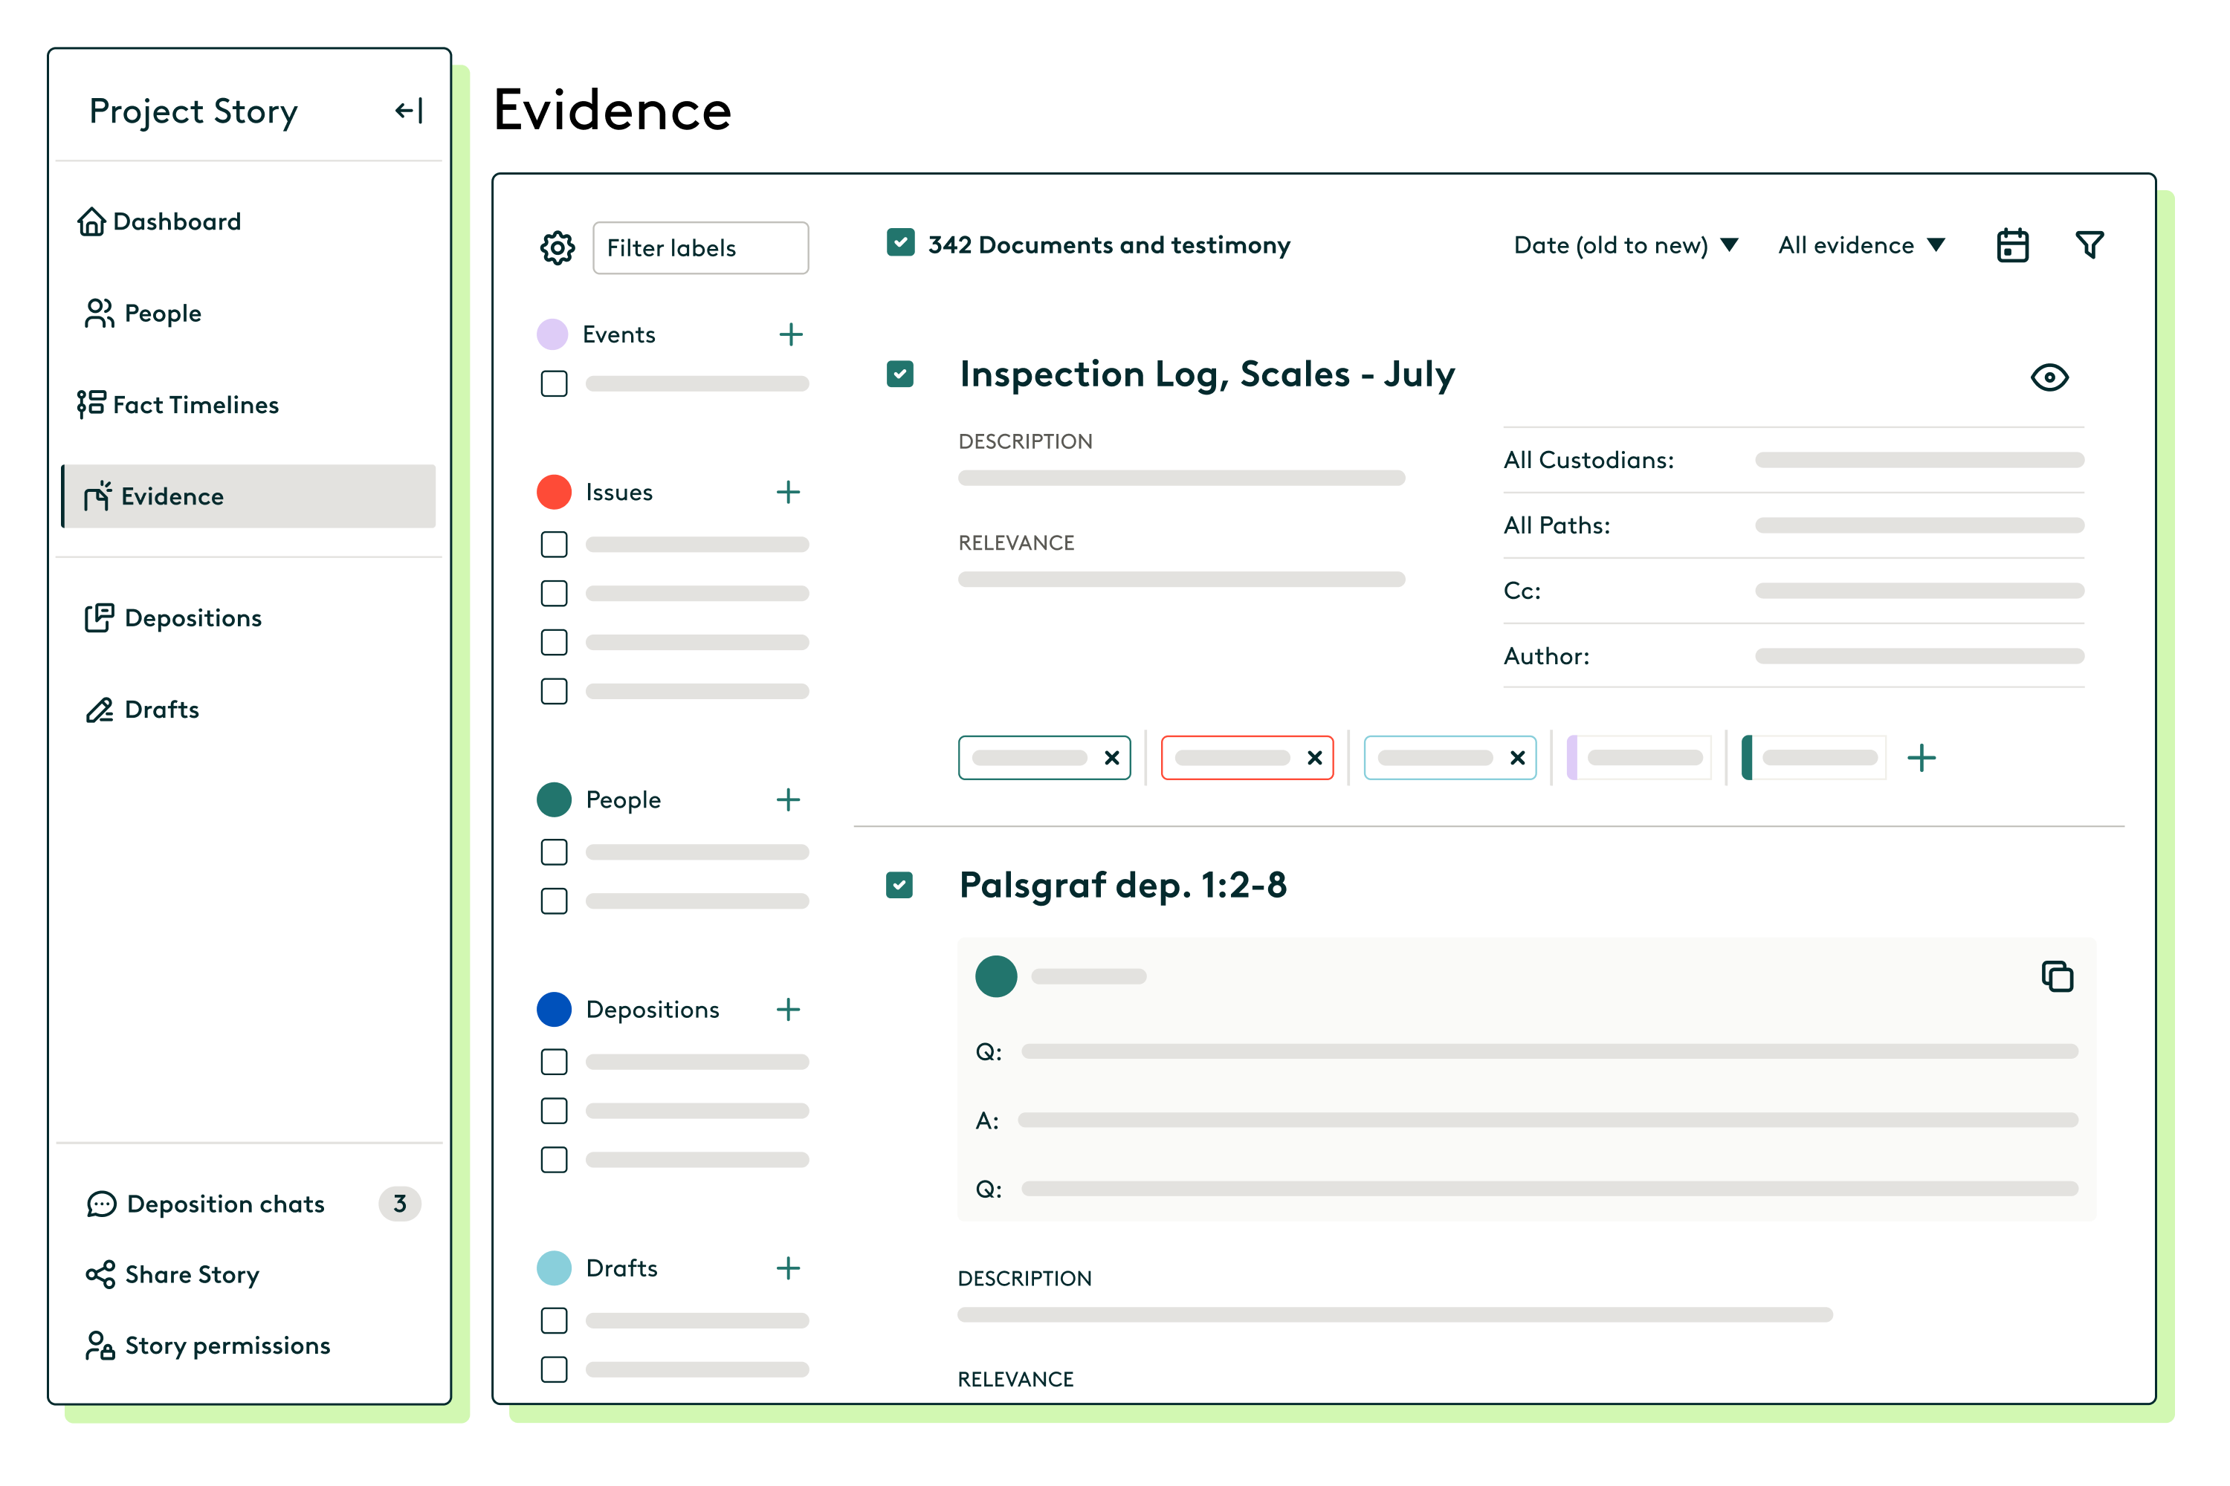This screenshot has width=2230, height=1486.
Task: Click the Project Story title
Action: (x=193, y=111)
